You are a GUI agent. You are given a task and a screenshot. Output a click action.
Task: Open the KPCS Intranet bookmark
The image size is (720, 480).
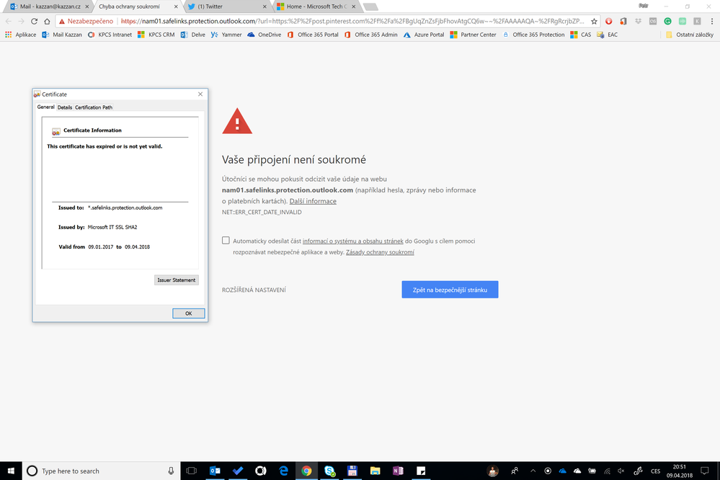click(x=110, y=35)
